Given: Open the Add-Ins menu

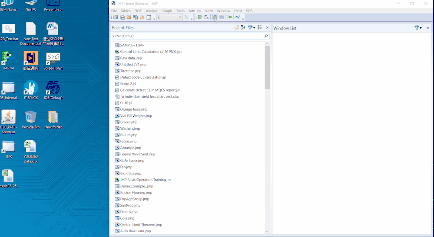Looking at the screenshot, I should [195, 11].
